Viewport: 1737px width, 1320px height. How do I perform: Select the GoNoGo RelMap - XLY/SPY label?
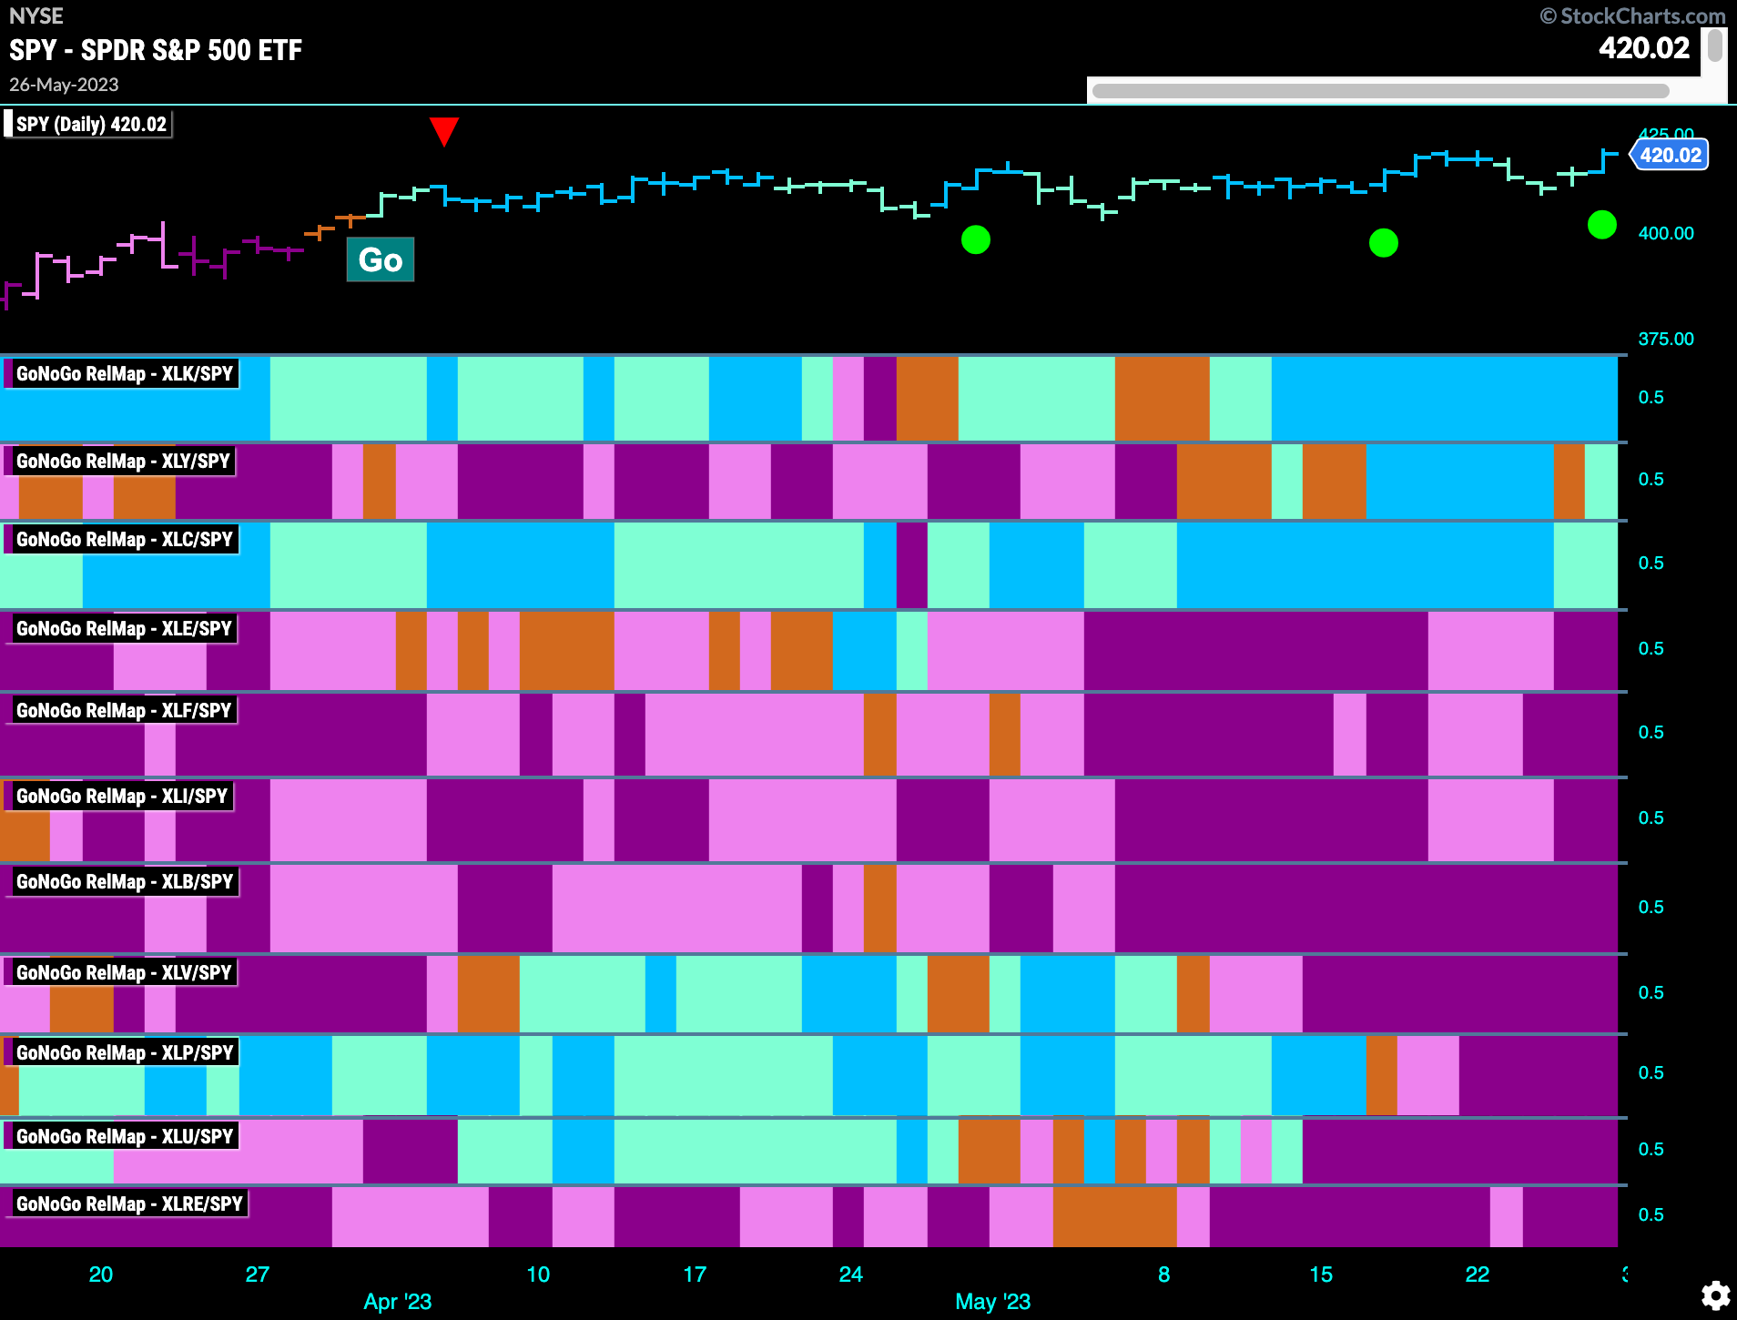coord(121,461)
